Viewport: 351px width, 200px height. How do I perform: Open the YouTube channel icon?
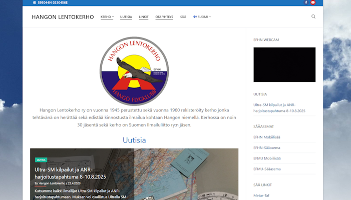[x=313, y=2]
